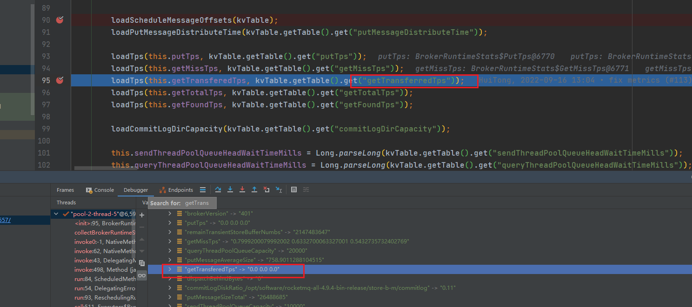Expand the putMessageSizeTotal entry
Viewport: 692px width, 307px height.
coord(170,297)
